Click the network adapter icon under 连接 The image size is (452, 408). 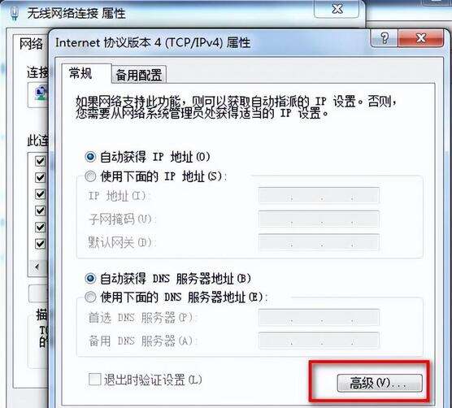41,93
